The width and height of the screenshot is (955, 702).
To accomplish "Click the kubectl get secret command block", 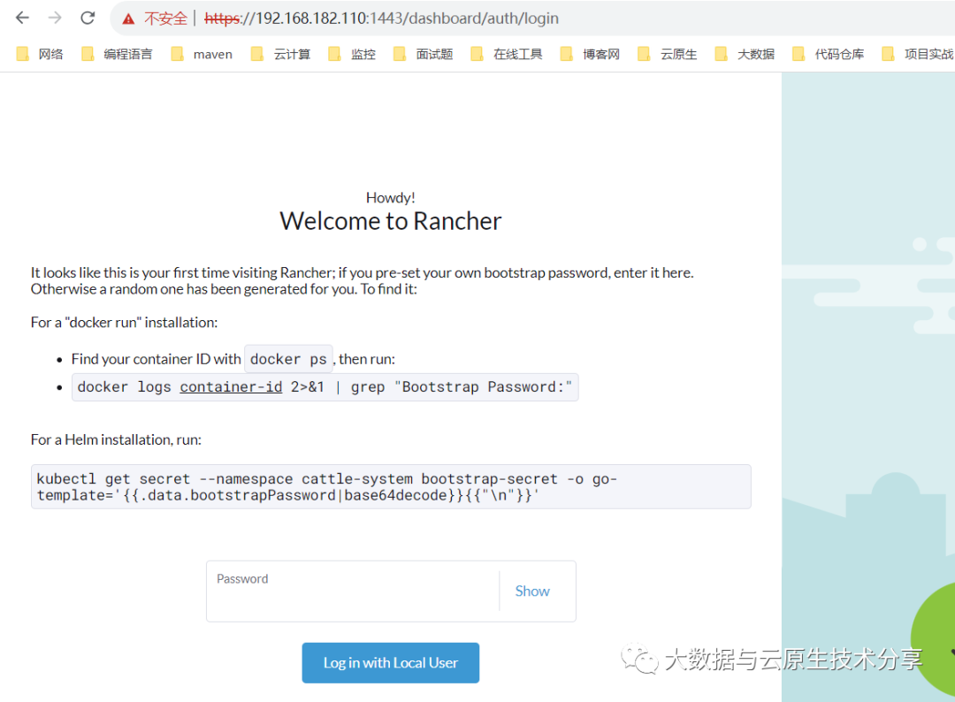I will tap(391, 487).
